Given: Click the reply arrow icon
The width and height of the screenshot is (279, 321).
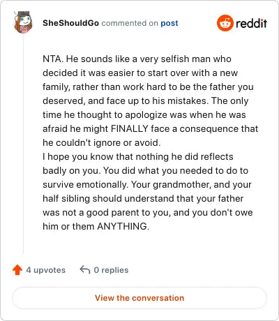Looking at the screenshot, I should tap(85, 270).
